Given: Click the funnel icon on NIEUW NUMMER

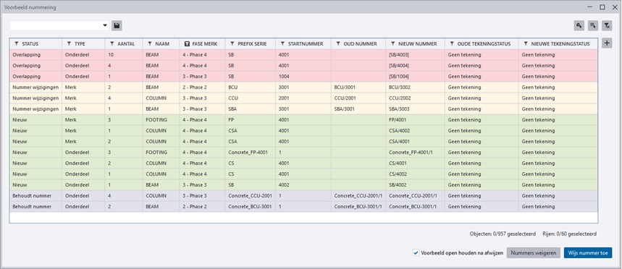Looking at the screenshot, I should click(x=393, y=43).
